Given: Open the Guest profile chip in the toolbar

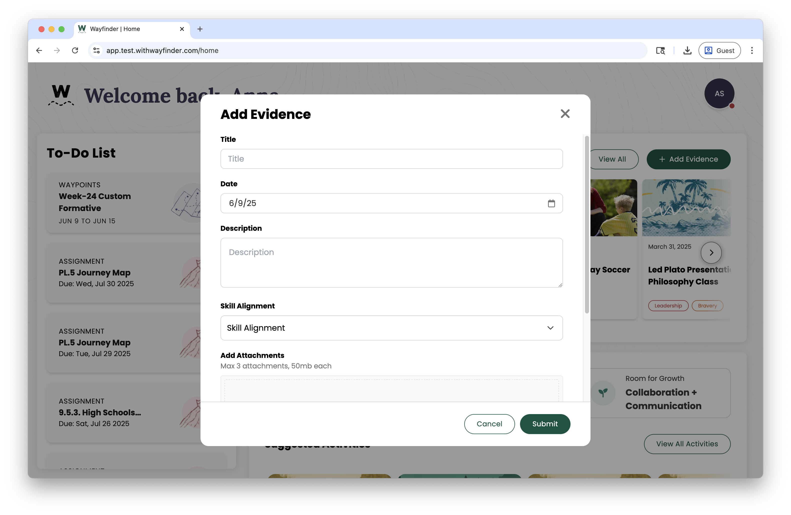Looking at the screenshot, I should [x=720, y=50].
